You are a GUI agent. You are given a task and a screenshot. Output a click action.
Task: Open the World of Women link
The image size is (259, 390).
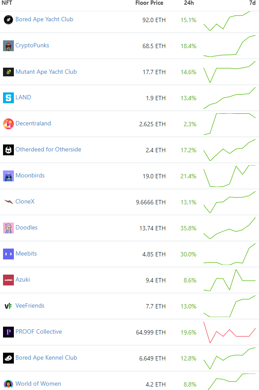point(38,384)
